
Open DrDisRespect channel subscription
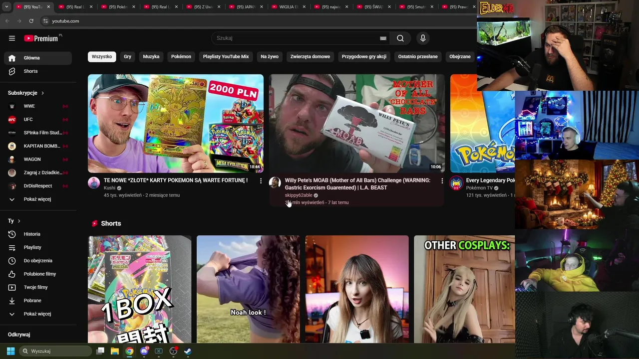[38, 186]
